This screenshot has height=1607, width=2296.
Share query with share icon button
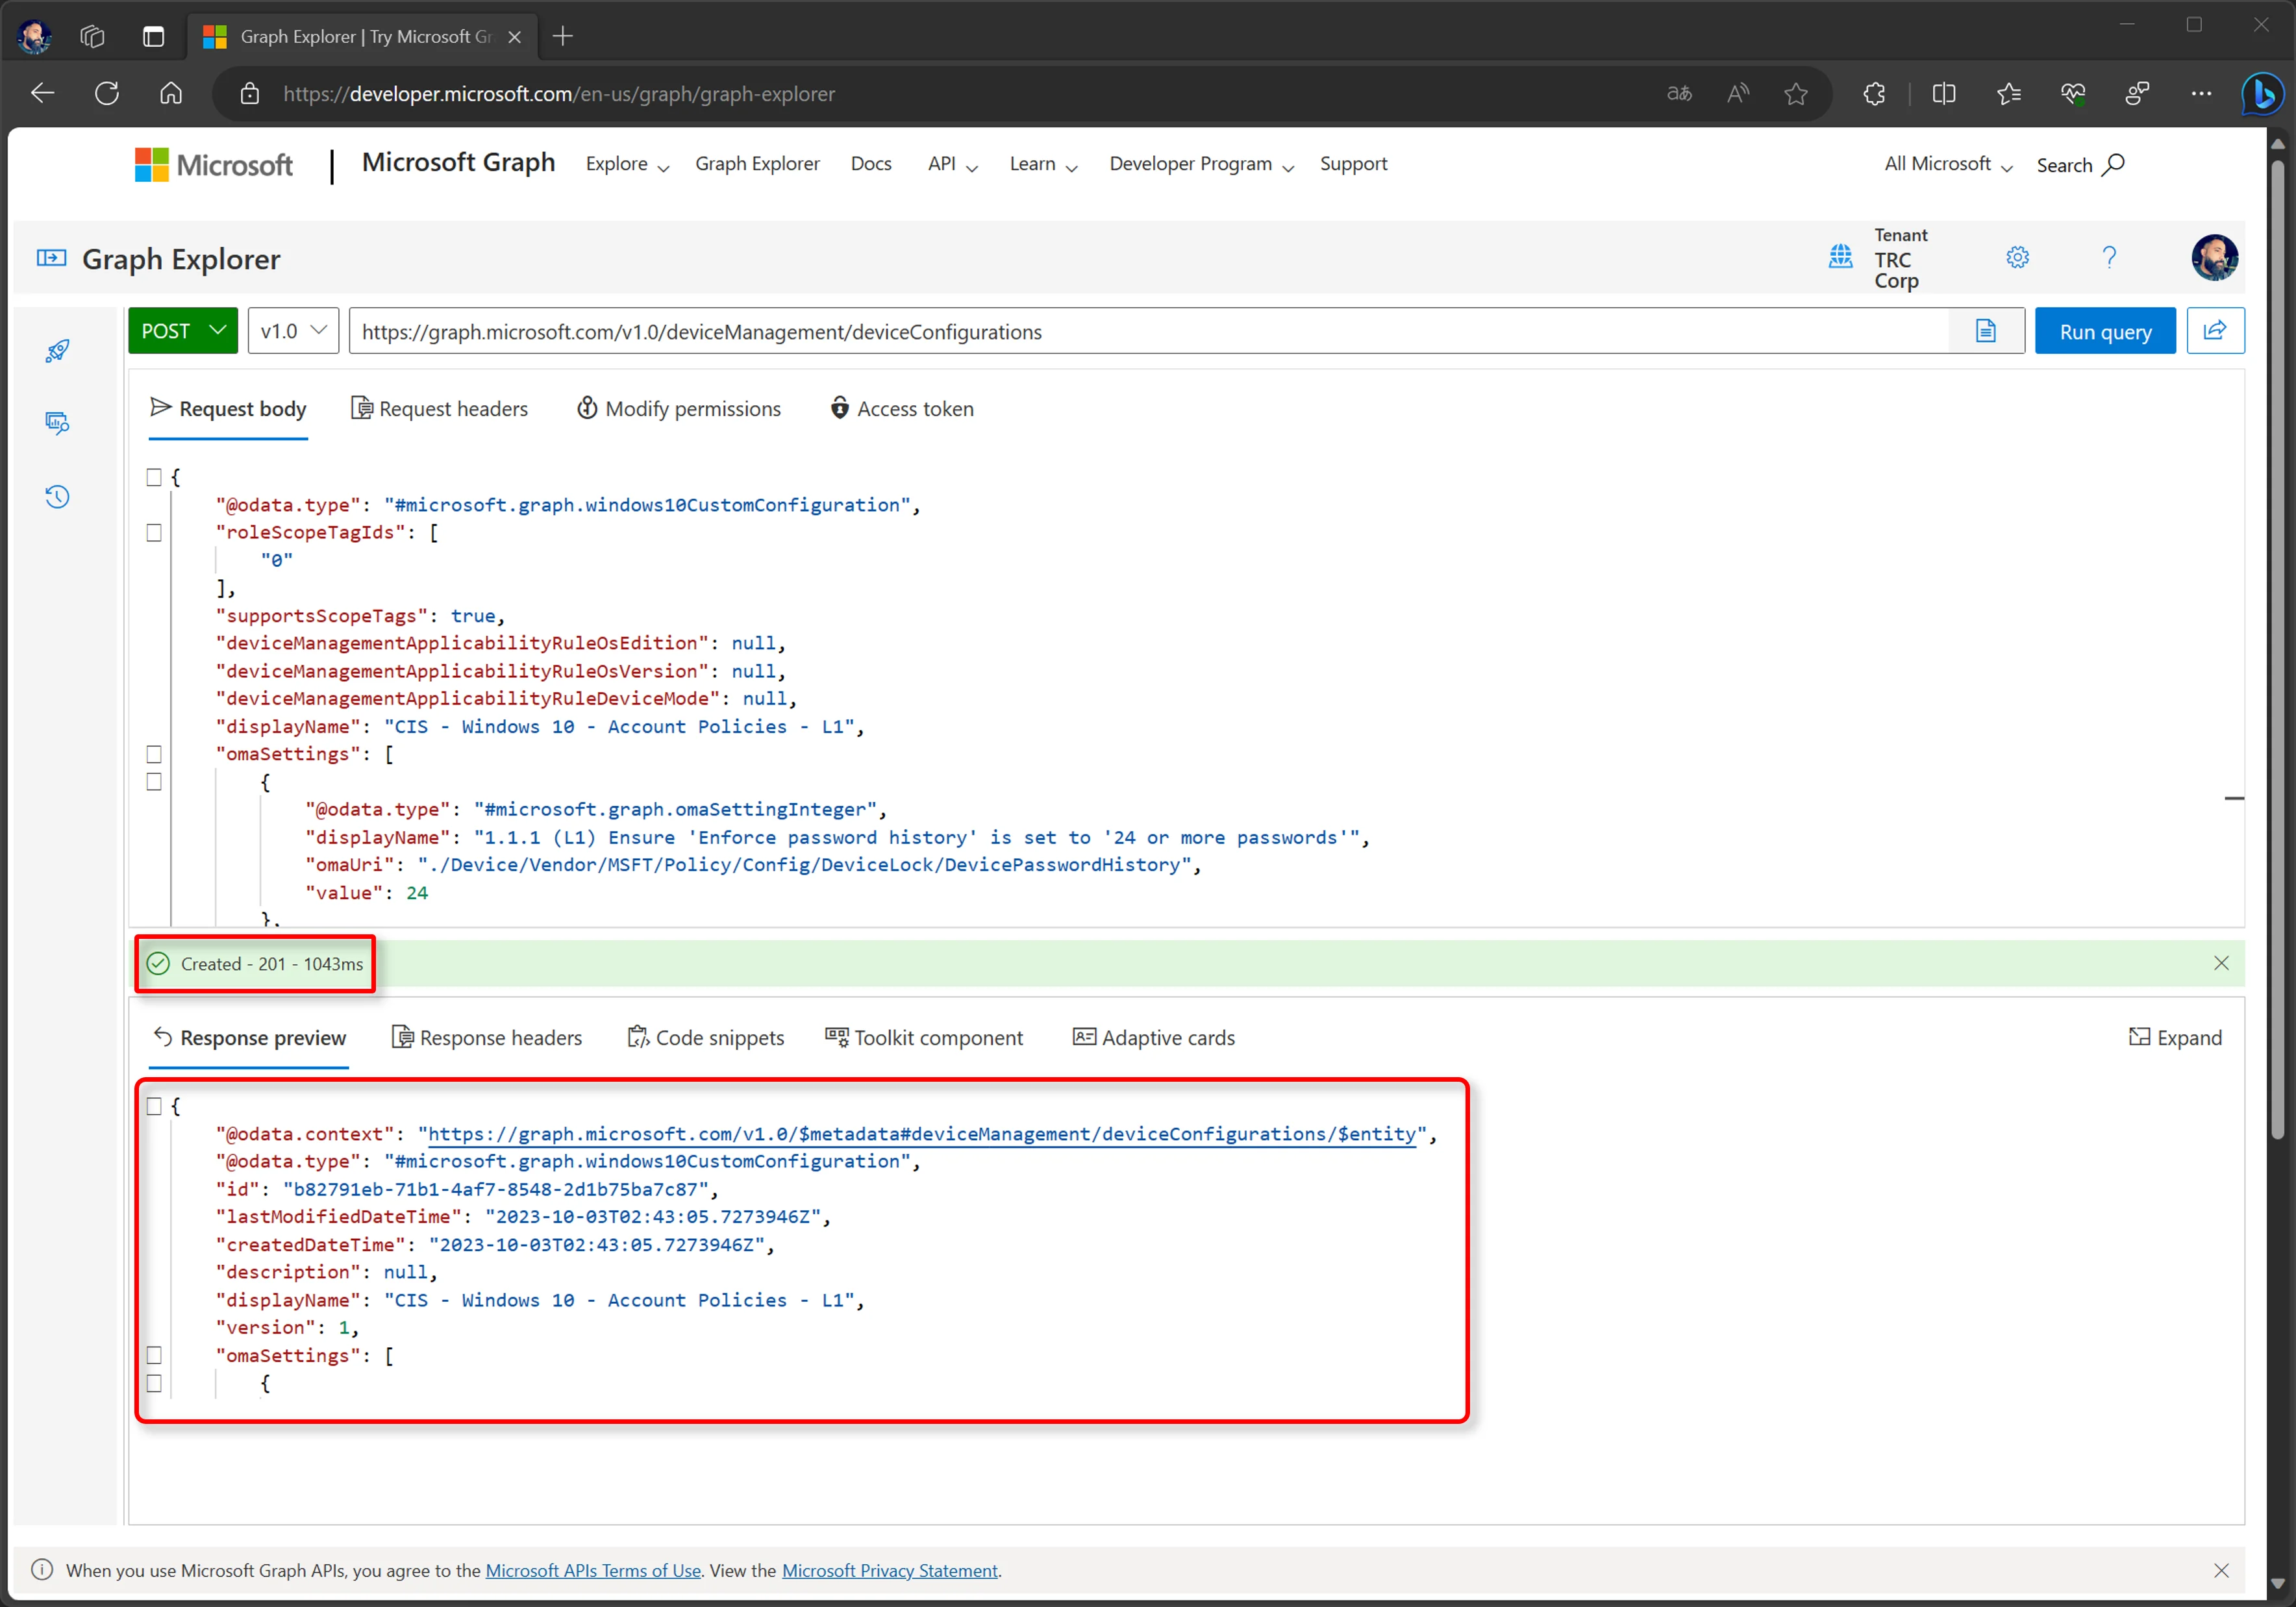tap(2215, 331)
